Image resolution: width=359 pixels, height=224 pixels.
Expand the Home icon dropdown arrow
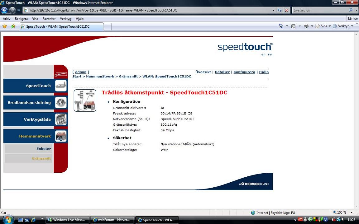[287, 26]
